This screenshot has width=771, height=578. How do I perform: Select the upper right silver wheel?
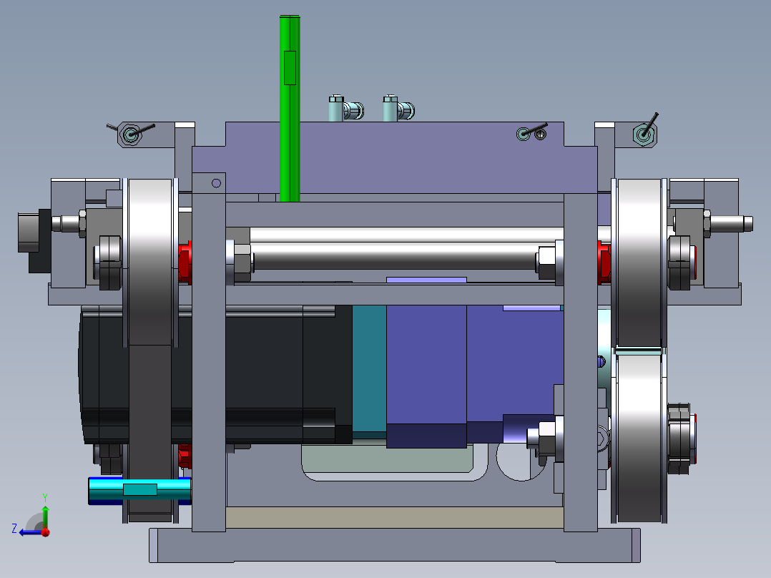(x=638, y=263)
